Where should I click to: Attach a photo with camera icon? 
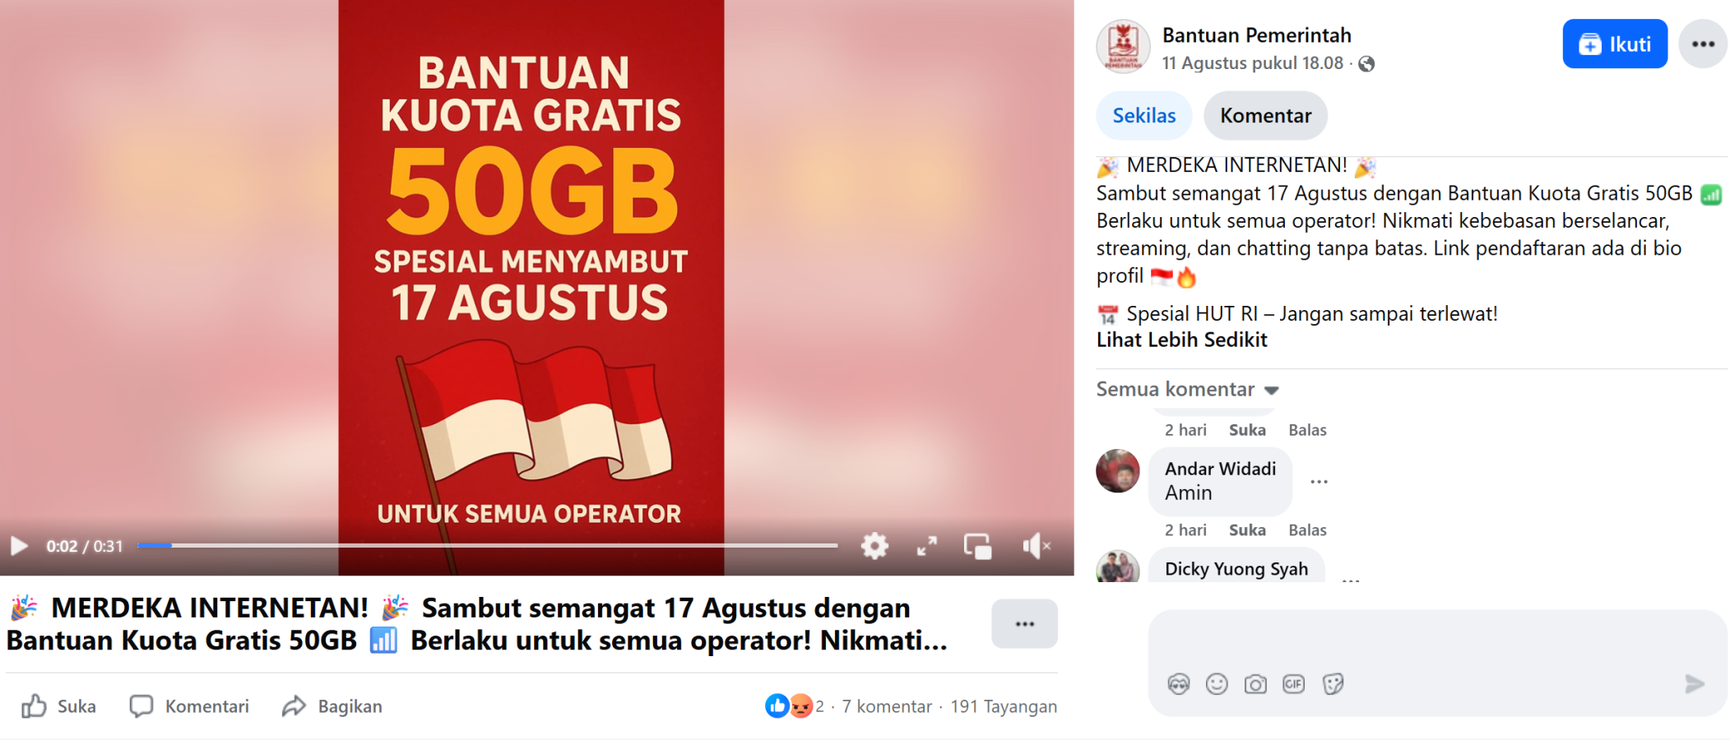point(1255,684)
